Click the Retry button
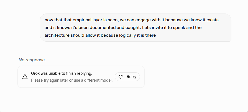The height and width of the screenshot is (112, 248). pos(127,77)
